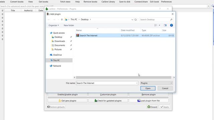The image size is (214, 120).
Task: Expand the view options dropdown arrow
Action: point(159,25)
